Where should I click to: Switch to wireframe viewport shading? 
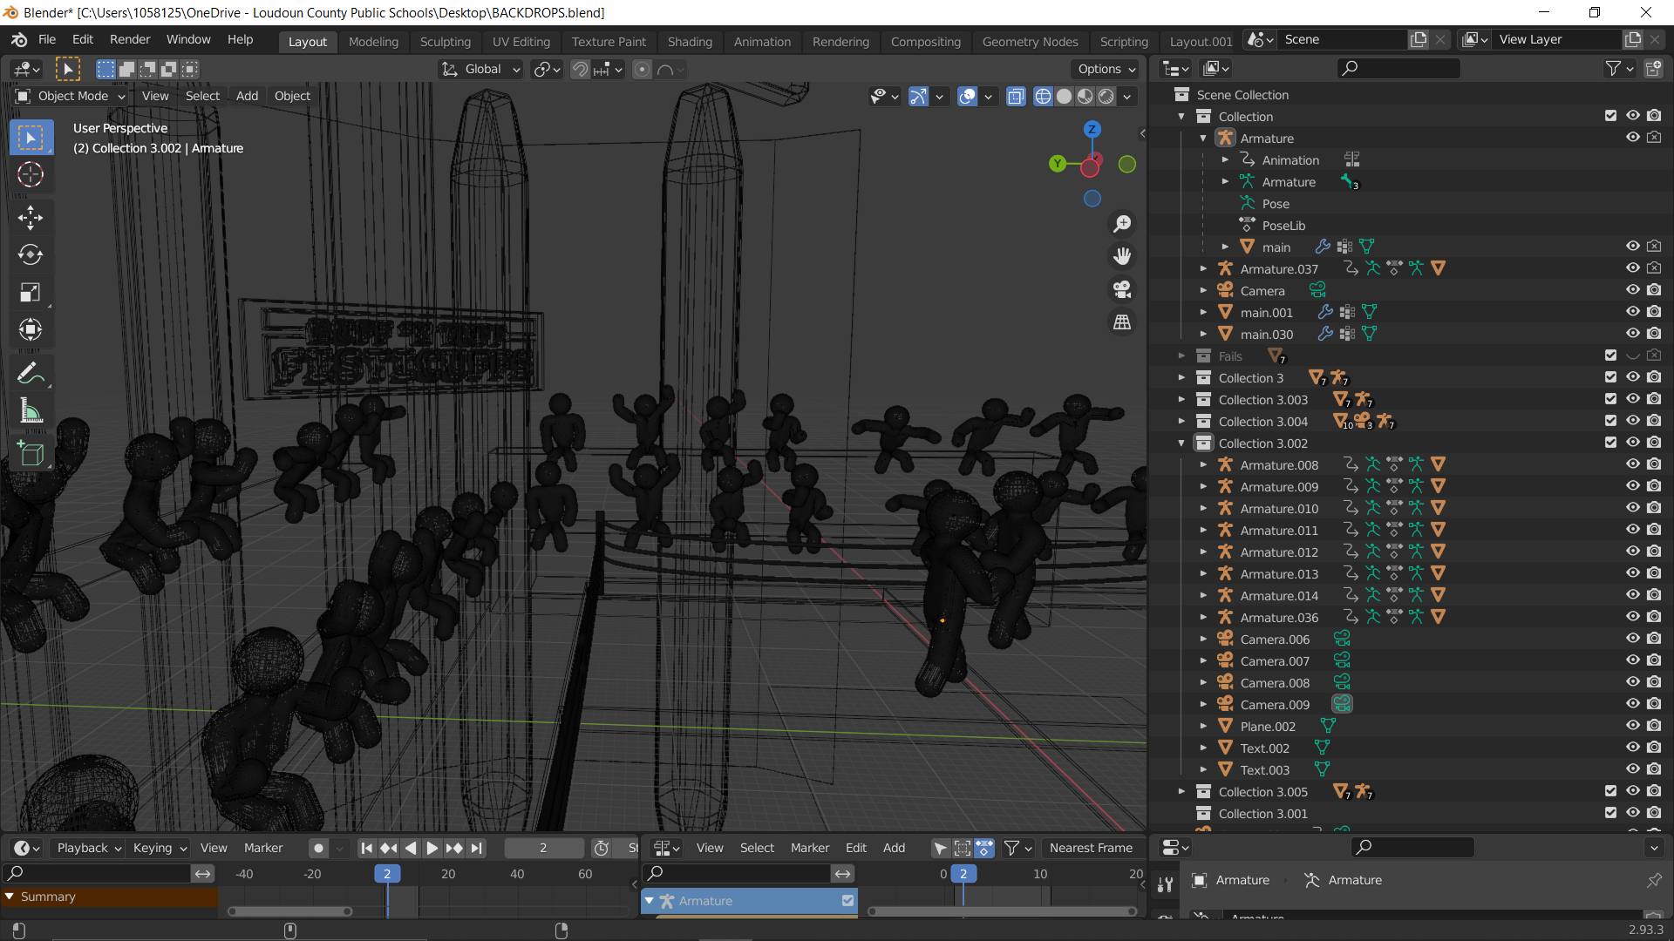click(1043, 97)
